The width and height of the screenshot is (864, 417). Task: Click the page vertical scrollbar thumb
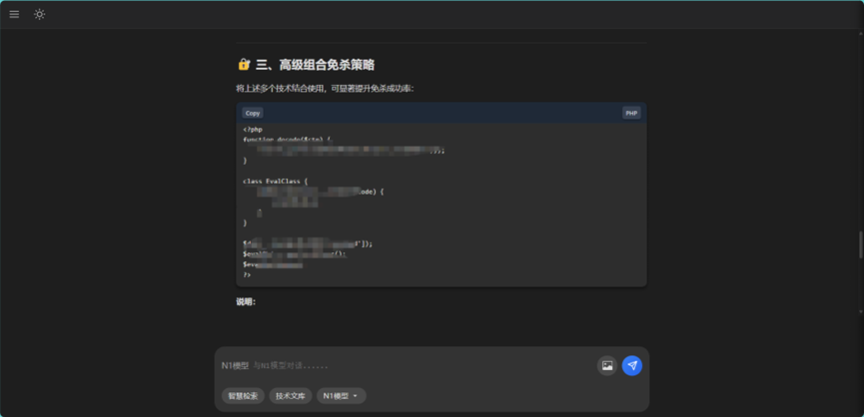click(861, 244)
